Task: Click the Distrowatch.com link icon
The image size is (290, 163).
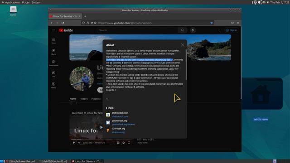Action: 108,115
